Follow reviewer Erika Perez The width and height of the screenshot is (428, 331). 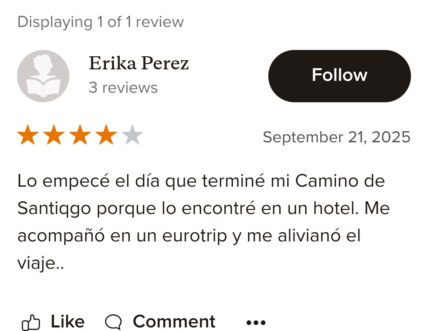coord(340,76)
